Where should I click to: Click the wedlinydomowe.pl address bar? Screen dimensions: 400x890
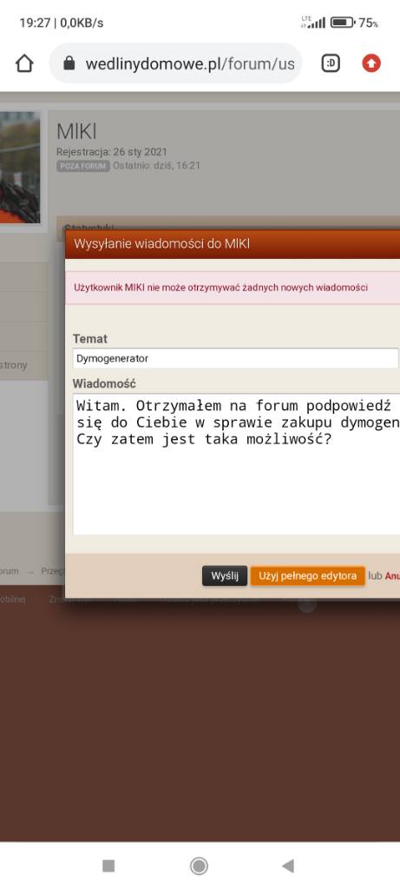175,63
